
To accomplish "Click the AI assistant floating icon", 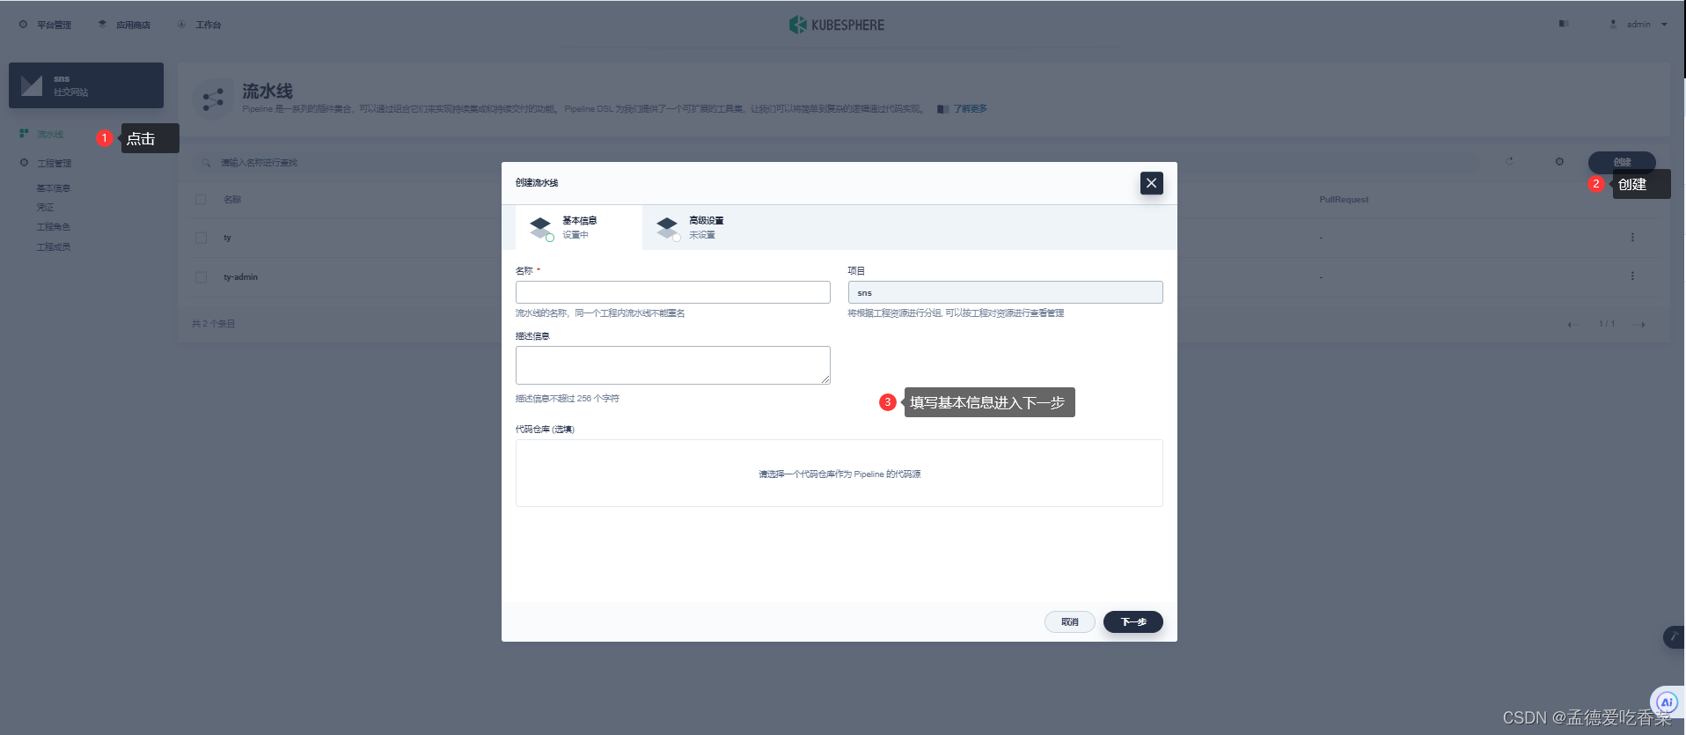I will point(1666,702).
